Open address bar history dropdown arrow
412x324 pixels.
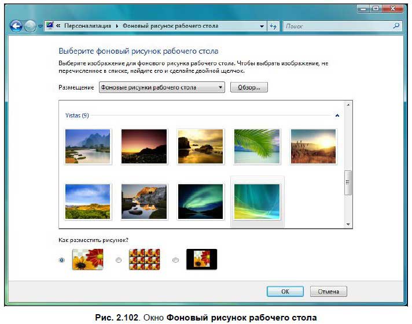point(262,26)
